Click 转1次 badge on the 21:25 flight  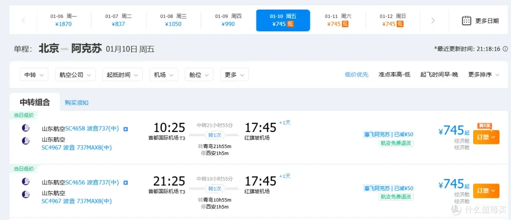click(214, 189)
